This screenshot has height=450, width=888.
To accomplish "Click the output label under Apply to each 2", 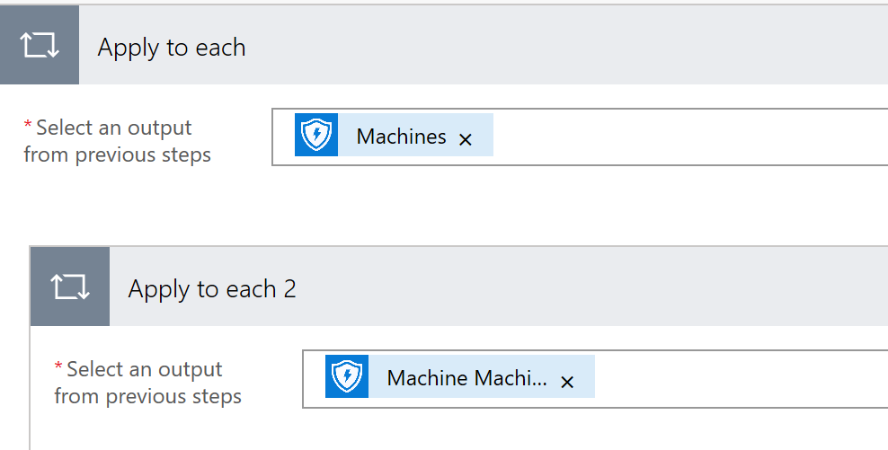I will [x=147, y=383].
